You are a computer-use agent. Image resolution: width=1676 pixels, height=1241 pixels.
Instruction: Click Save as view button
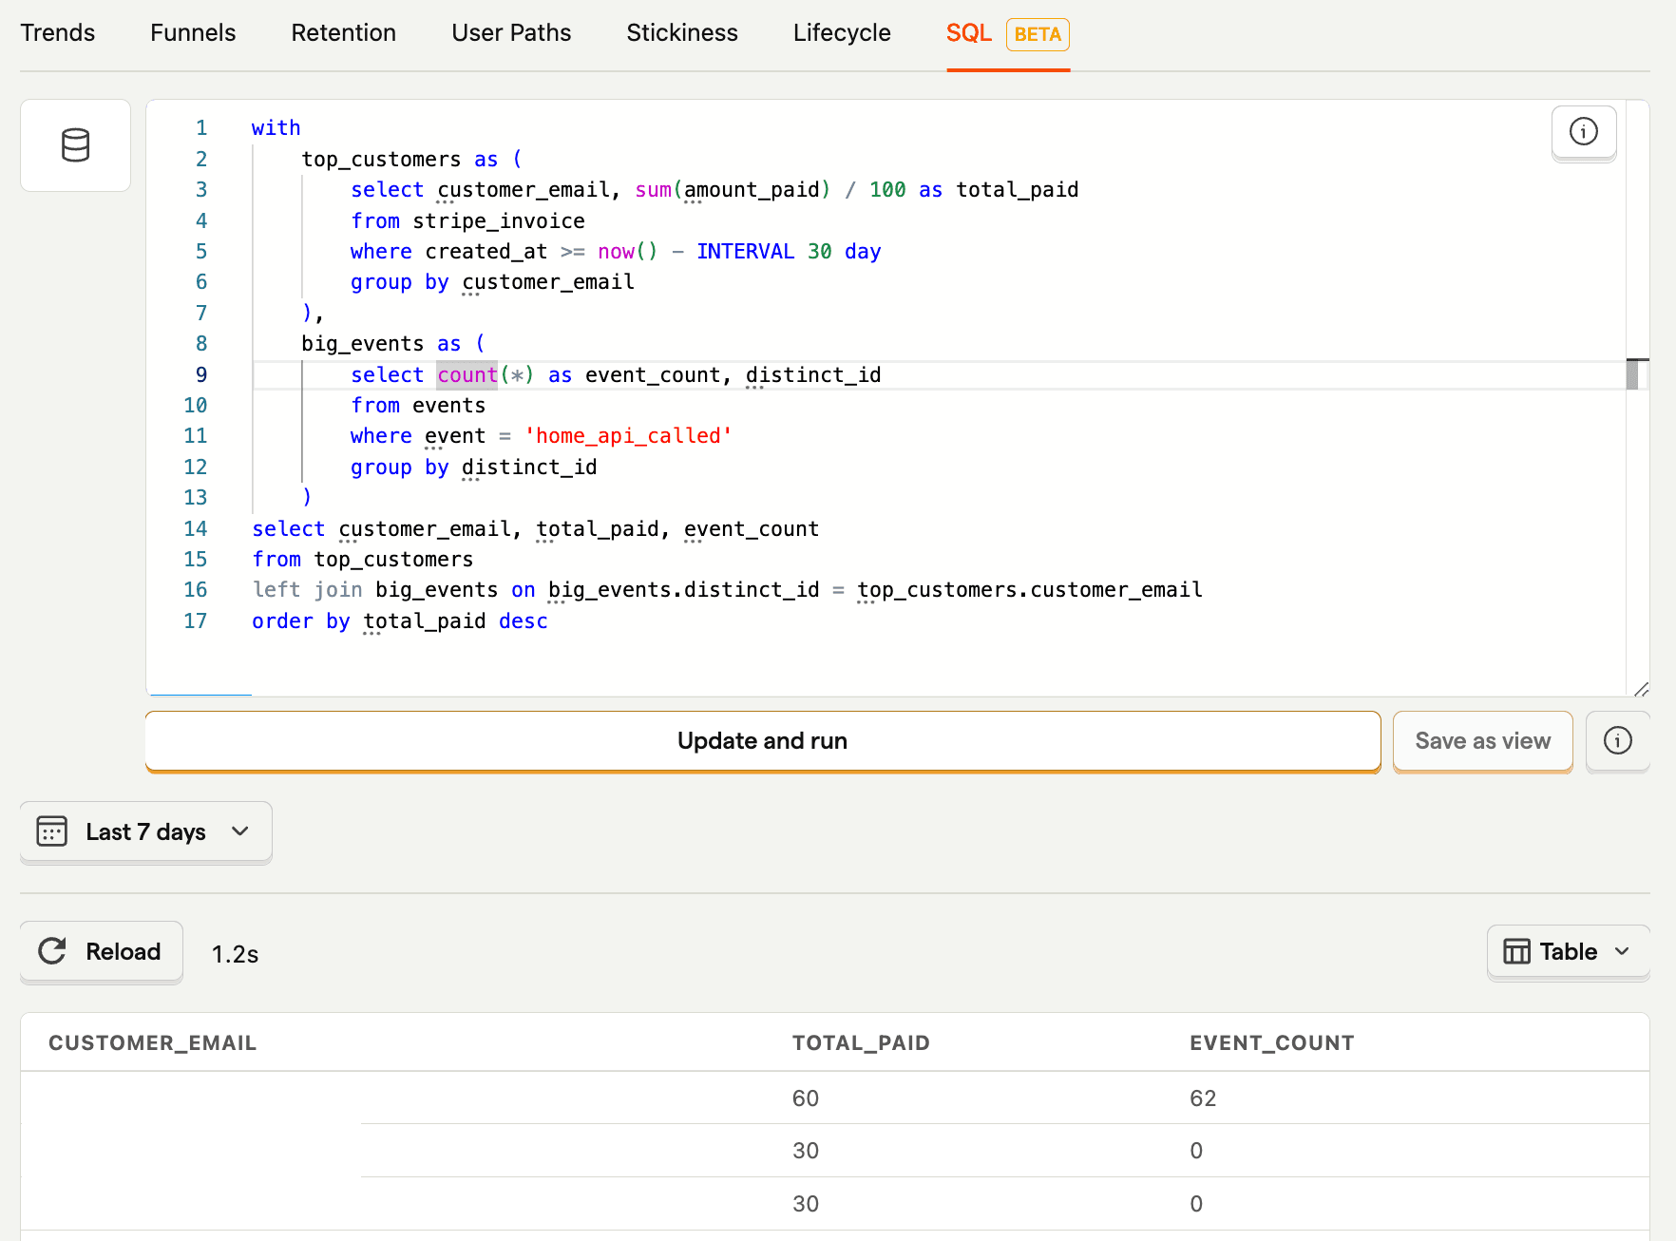1482,740
